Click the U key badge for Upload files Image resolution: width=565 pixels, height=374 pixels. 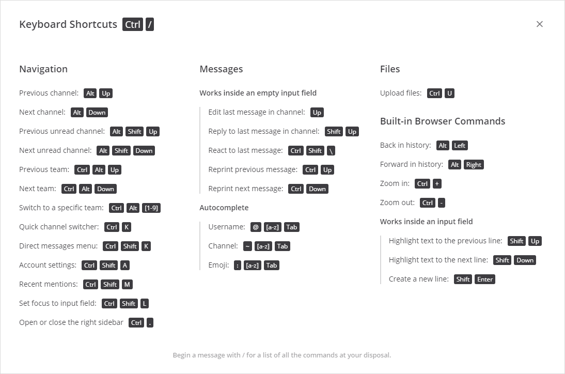coord(450,93)
